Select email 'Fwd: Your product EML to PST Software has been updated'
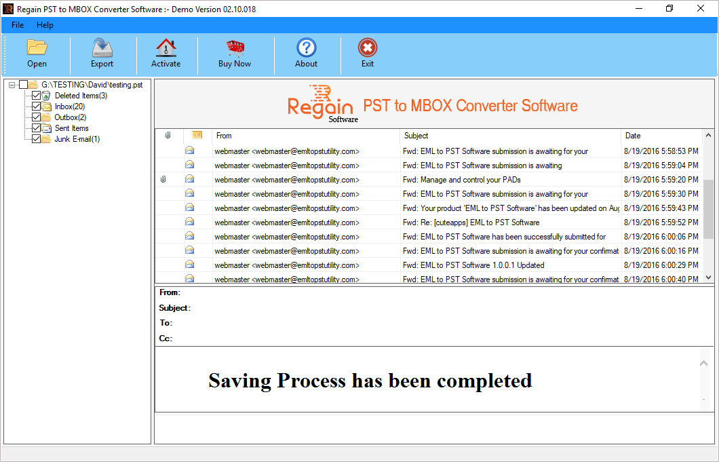This screenshot has width=719, height=462. (x=511, y=208)
